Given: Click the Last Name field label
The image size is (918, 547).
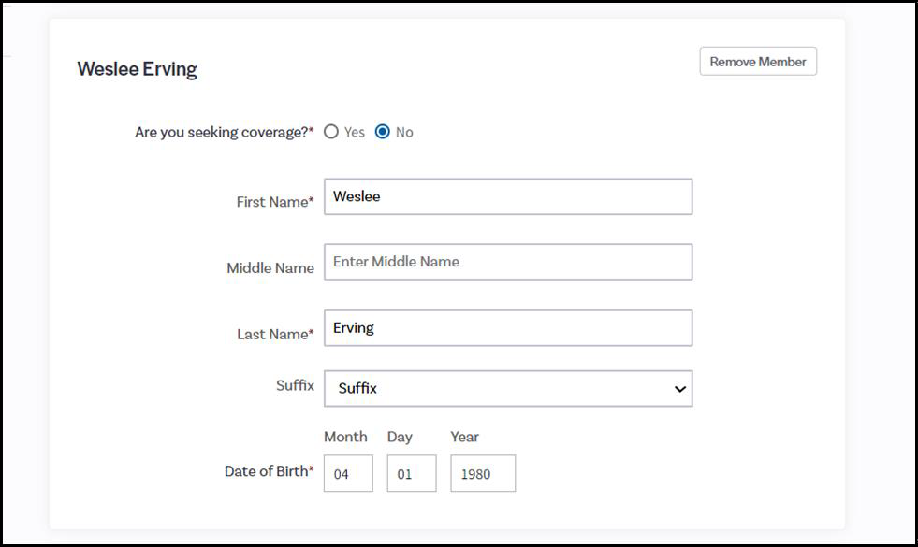Looking at the screenshot, I should click(275, 334).
